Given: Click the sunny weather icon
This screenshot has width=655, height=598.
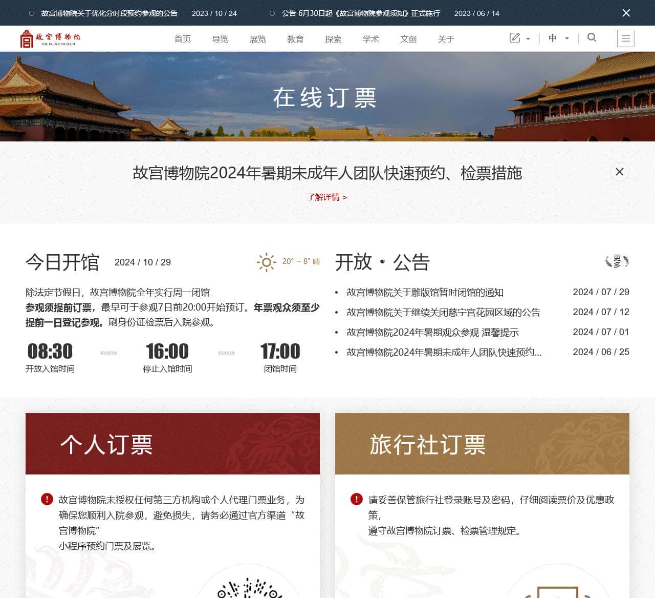Looking at the screenshot, I should coord(266,262).
